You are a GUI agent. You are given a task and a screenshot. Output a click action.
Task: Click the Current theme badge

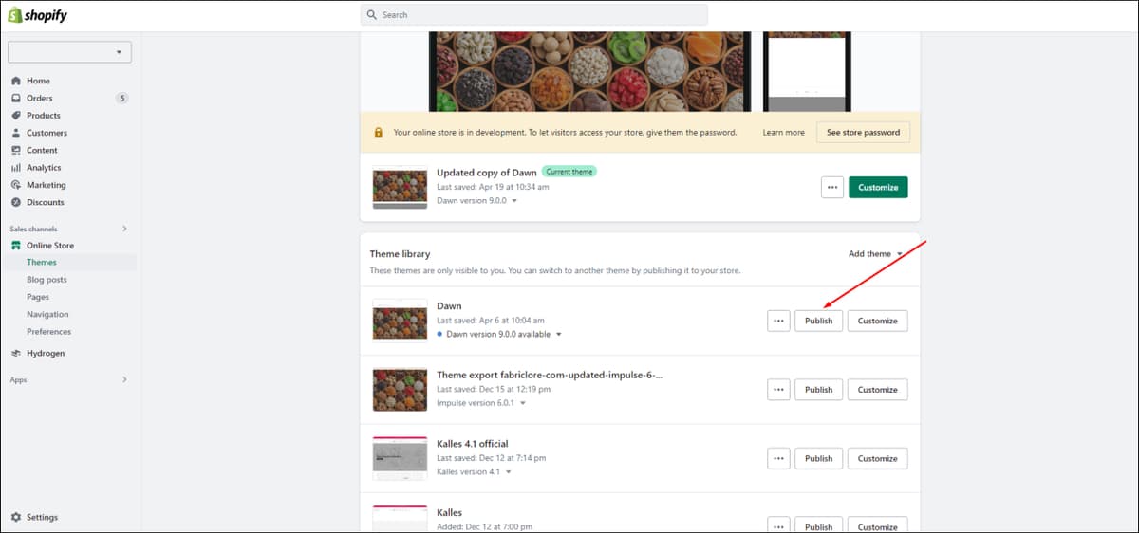(x=569, y=172)
